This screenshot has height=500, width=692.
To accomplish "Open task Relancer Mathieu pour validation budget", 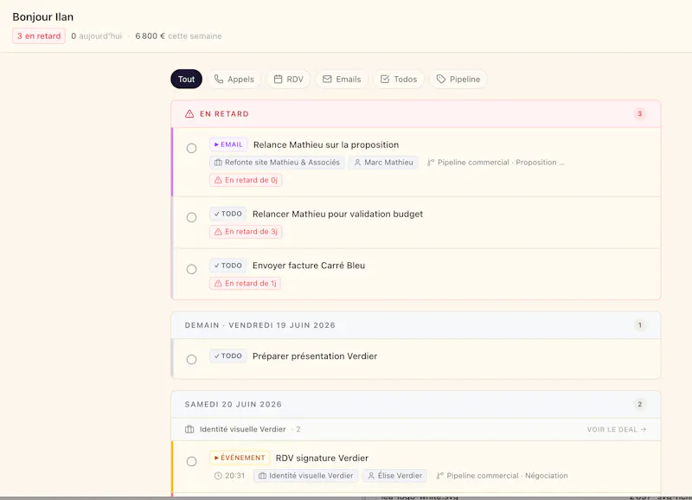I will [337, 214].
